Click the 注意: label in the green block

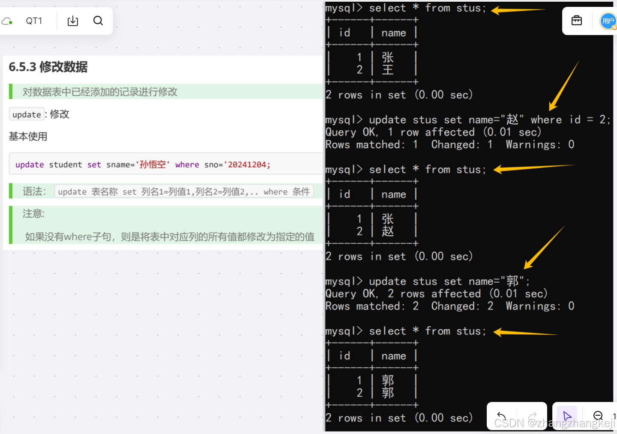click(33, 213)
